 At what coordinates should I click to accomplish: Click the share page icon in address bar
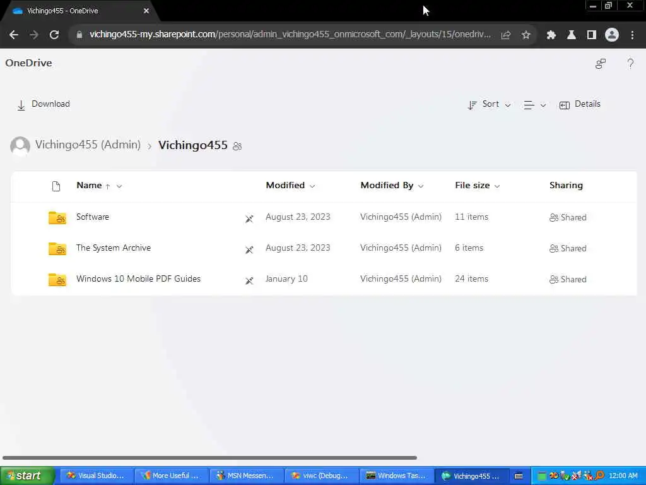(506, 35)
